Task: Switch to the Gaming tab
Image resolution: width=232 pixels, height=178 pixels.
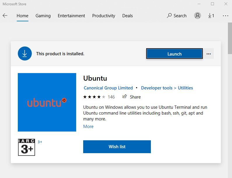Action: tap(43, 16)
